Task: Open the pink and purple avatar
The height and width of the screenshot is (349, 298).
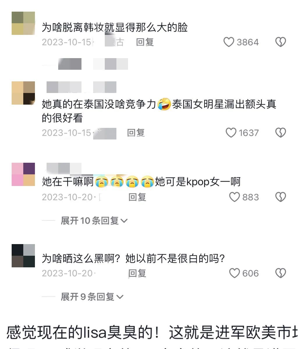Action: point(23,174)
